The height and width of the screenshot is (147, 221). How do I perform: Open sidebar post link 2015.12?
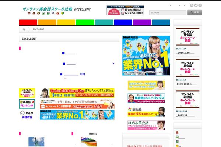tap(185, 115)
